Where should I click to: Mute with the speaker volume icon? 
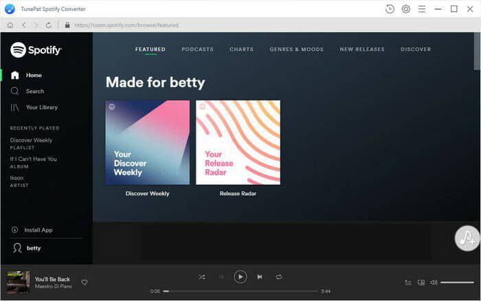[x=434, y=282]
